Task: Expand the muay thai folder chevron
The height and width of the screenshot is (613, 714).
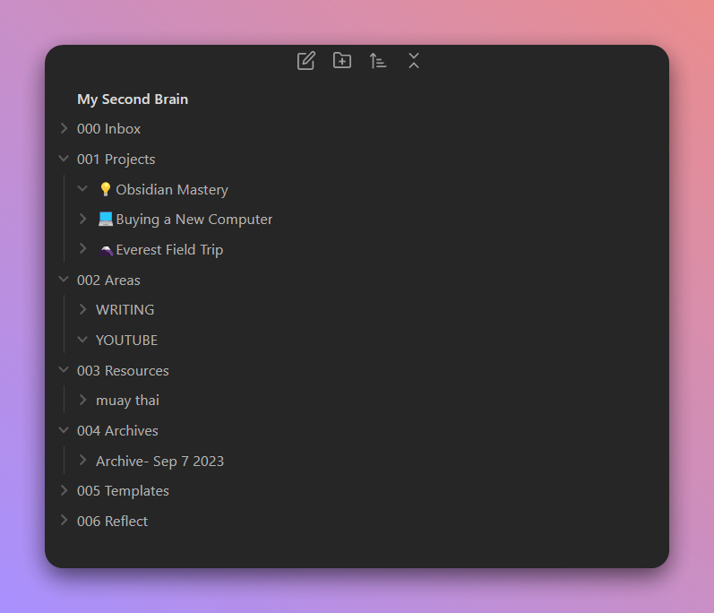Action: pos(83,400)
